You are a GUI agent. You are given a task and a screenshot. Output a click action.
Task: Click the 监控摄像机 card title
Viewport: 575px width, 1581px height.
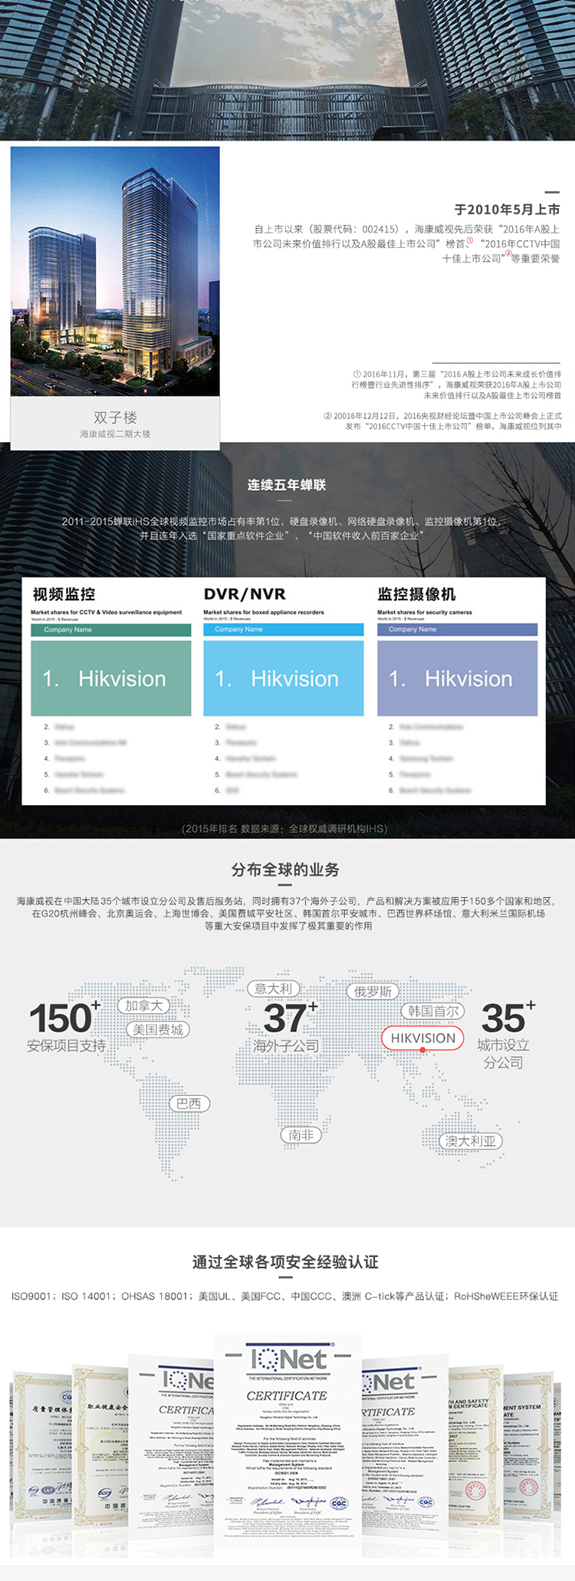[x=416, y=594]
